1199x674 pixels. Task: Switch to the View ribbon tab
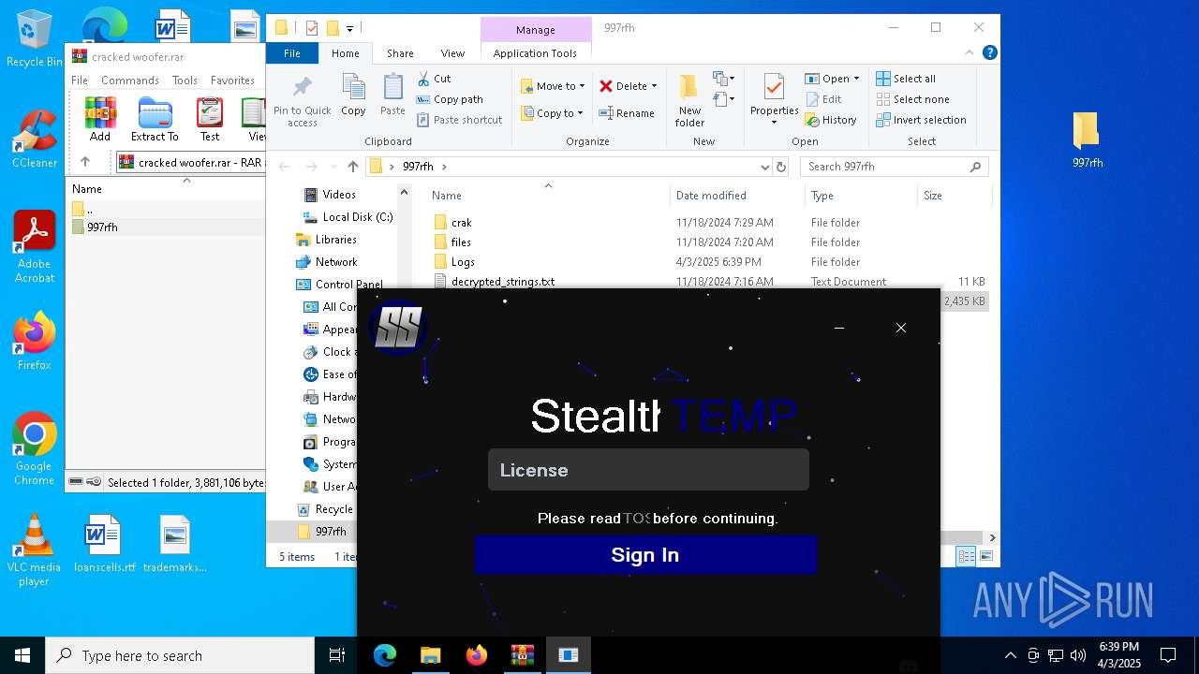point(452,53)
